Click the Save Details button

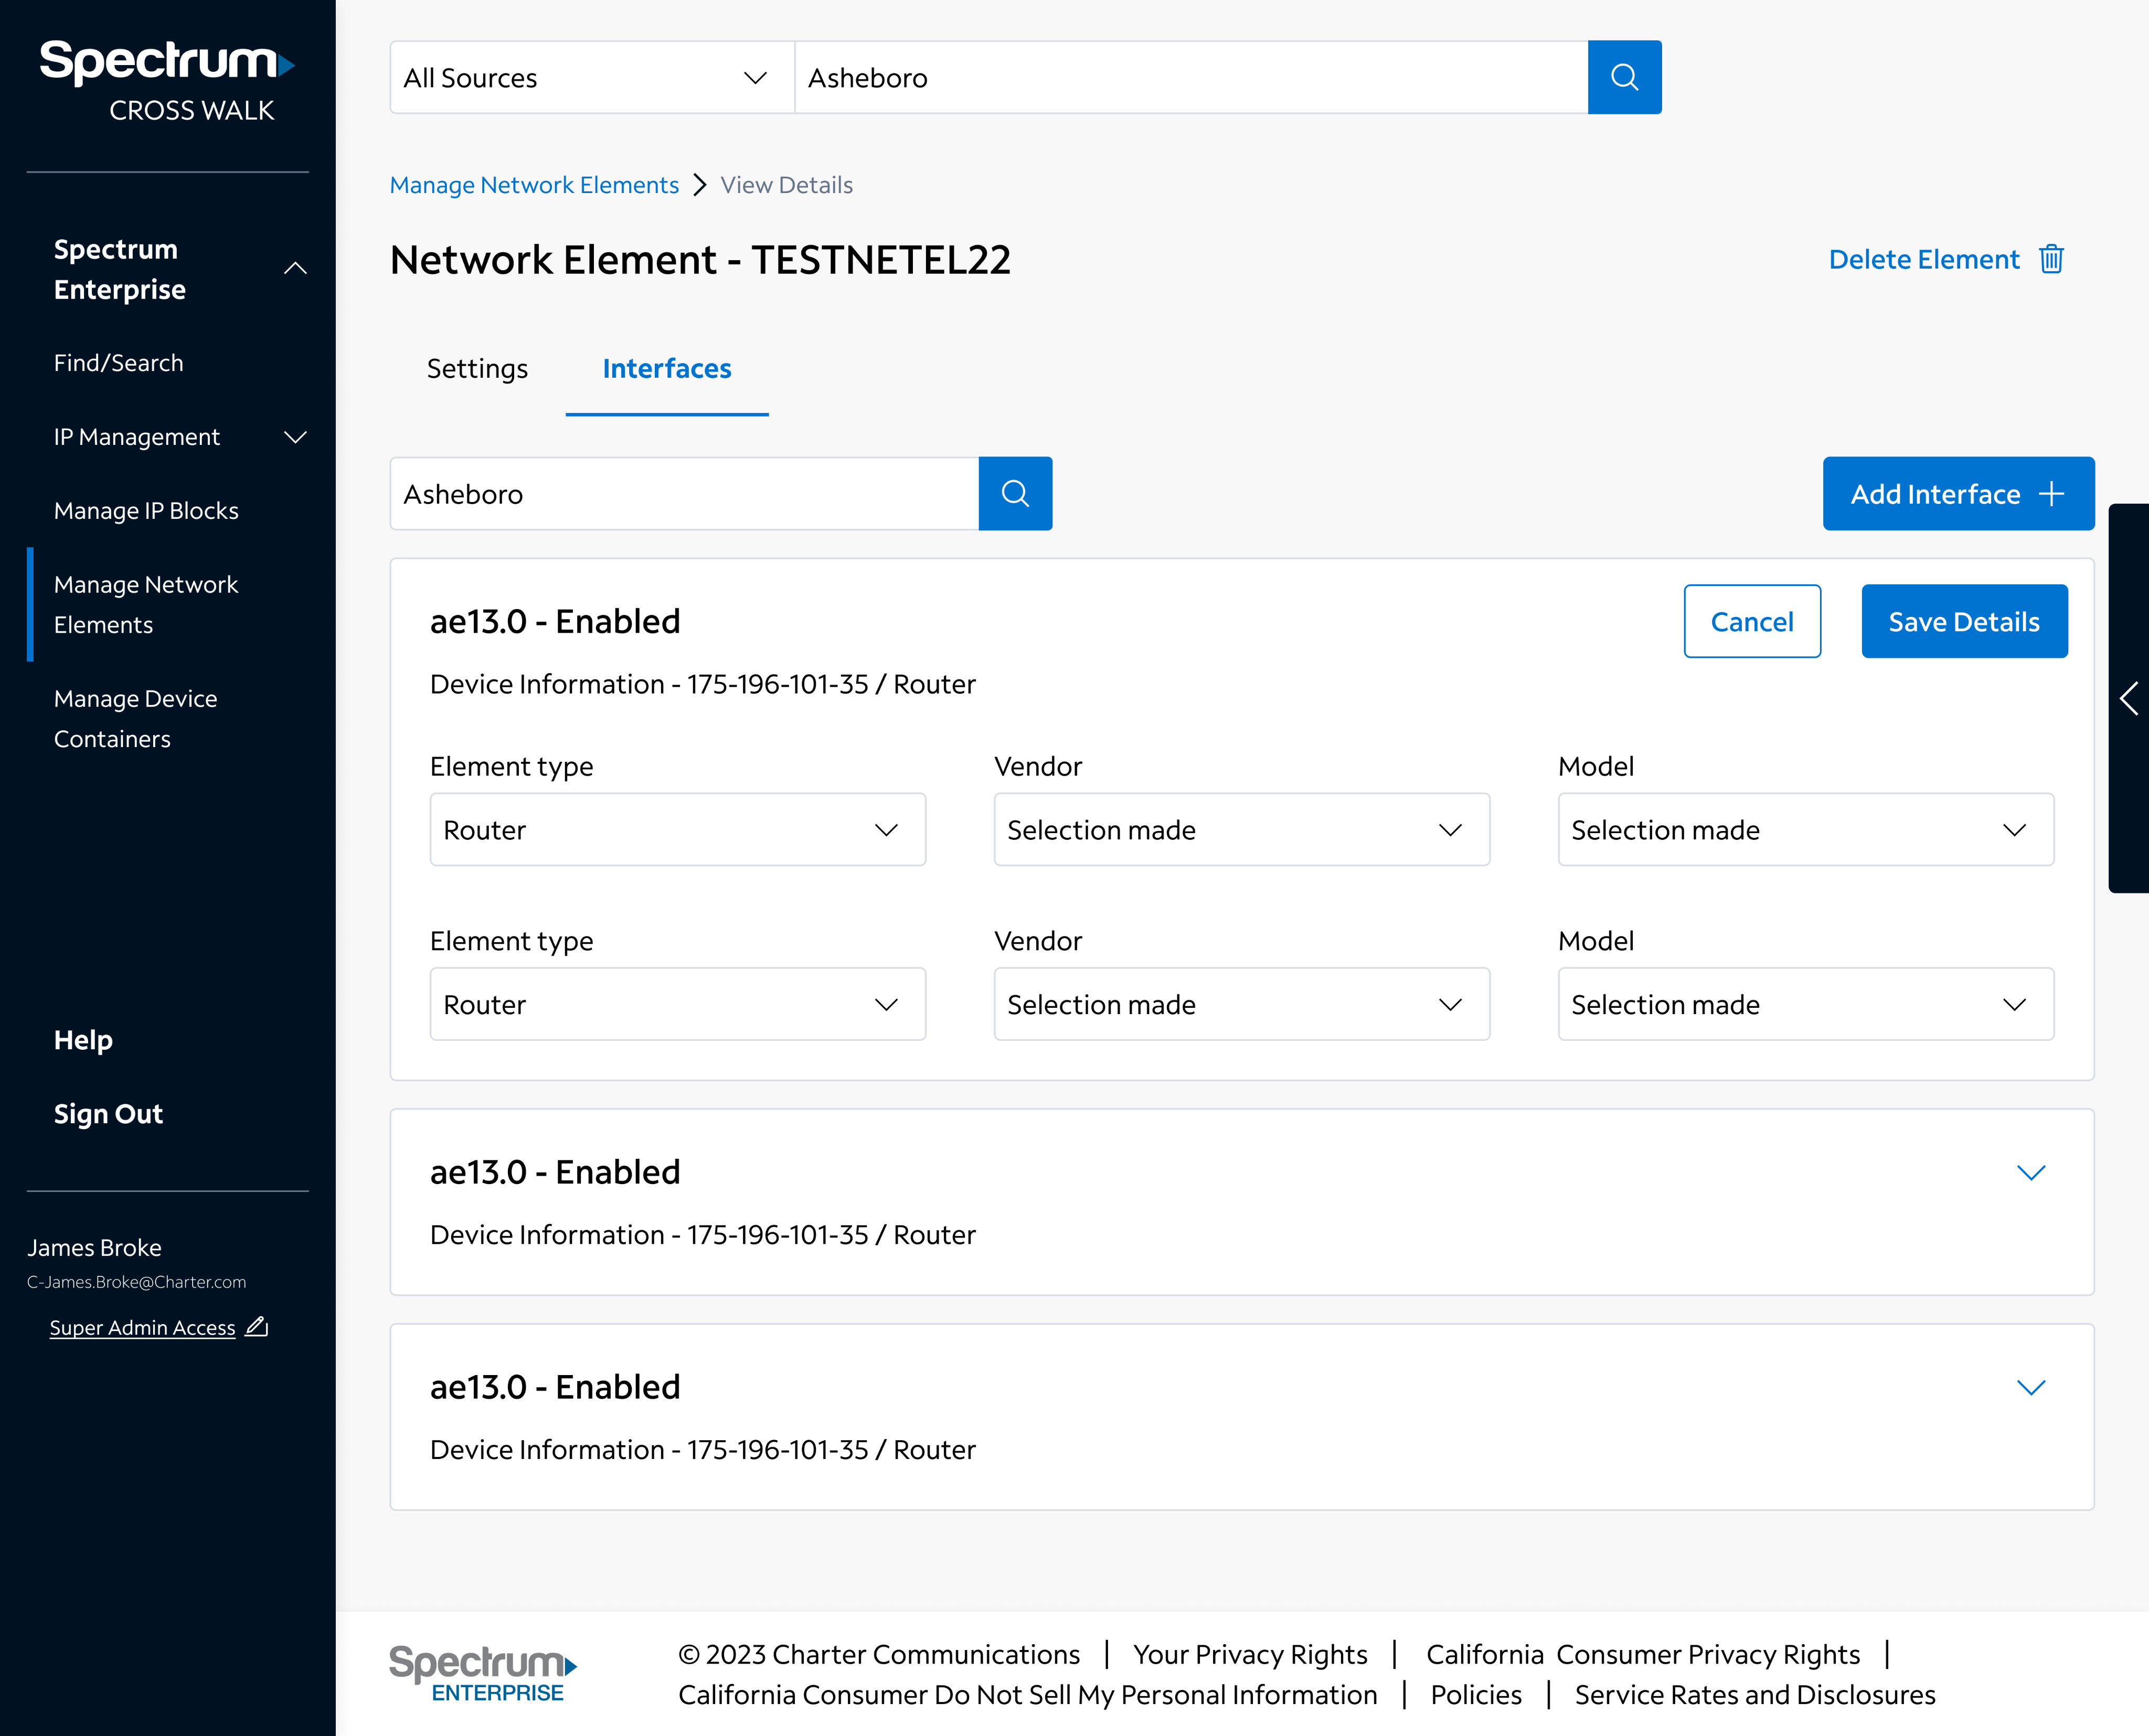[1964, 621]
